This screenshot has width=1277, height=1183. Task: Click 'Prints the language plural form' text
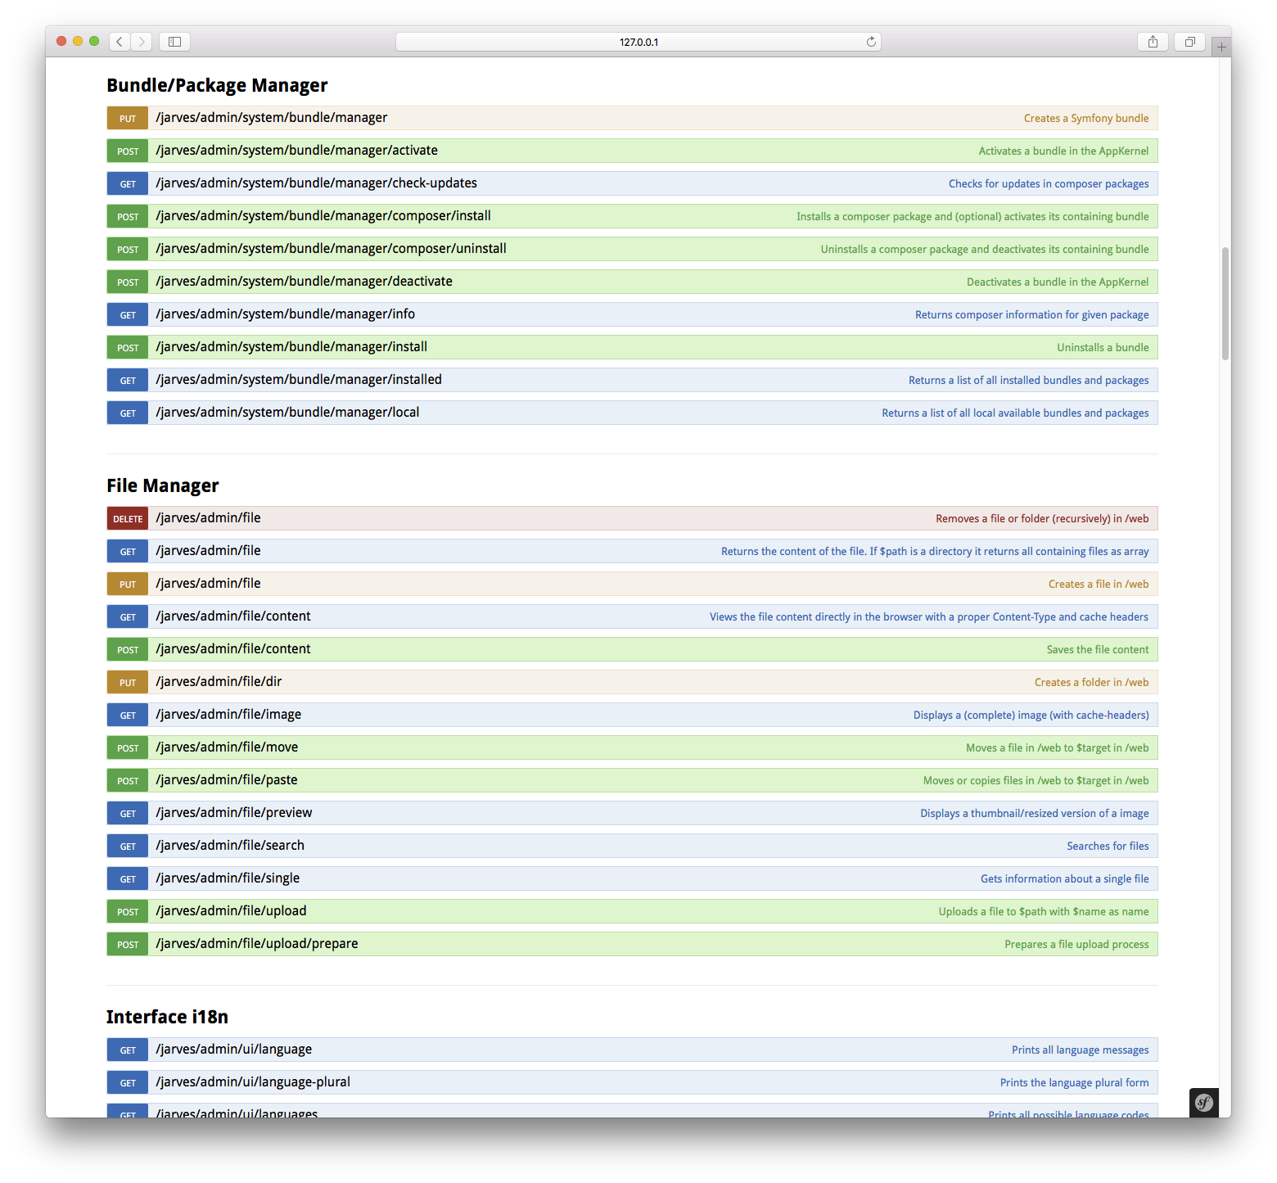(1074, 1083)
